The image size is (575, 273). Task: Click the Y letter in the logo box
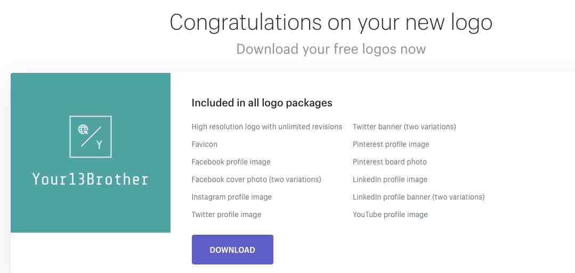click(99, 145)
